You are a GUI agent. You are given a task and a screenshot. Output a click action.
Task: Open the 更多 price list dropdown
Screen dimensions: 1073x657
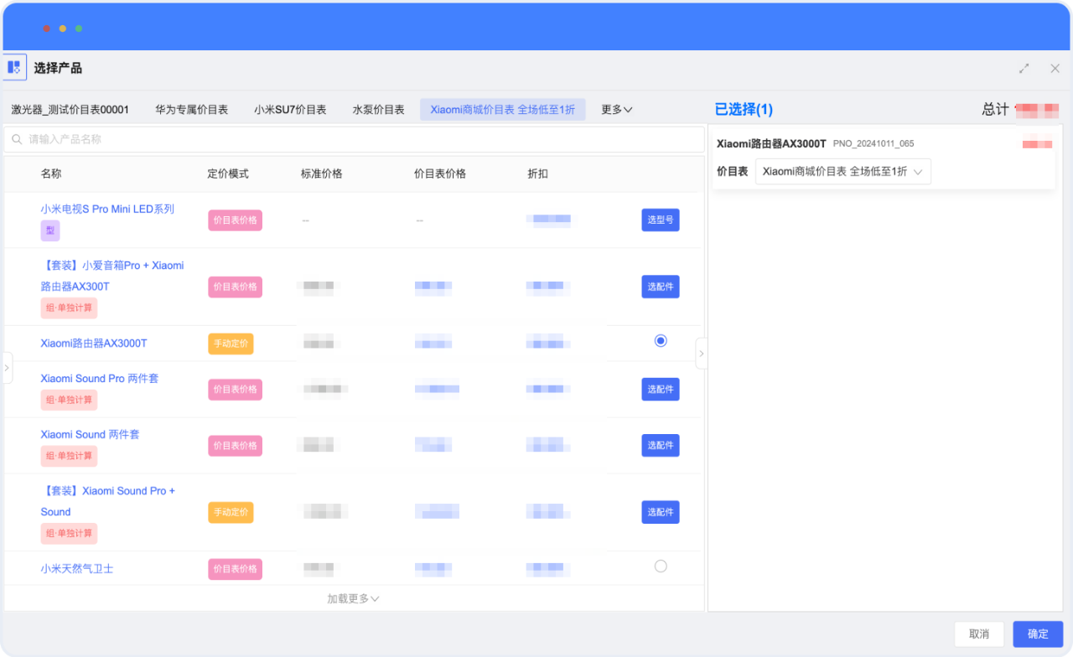pyautogui.click(x=616, y=110)
